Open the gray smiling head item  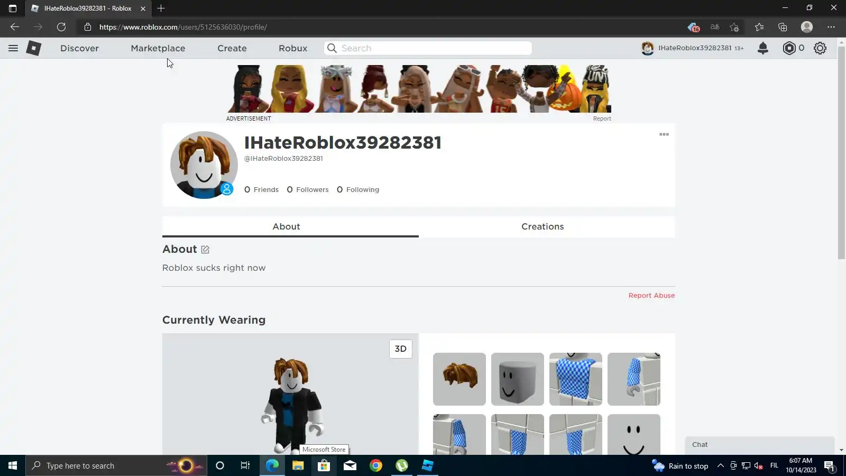coord(518,379)
